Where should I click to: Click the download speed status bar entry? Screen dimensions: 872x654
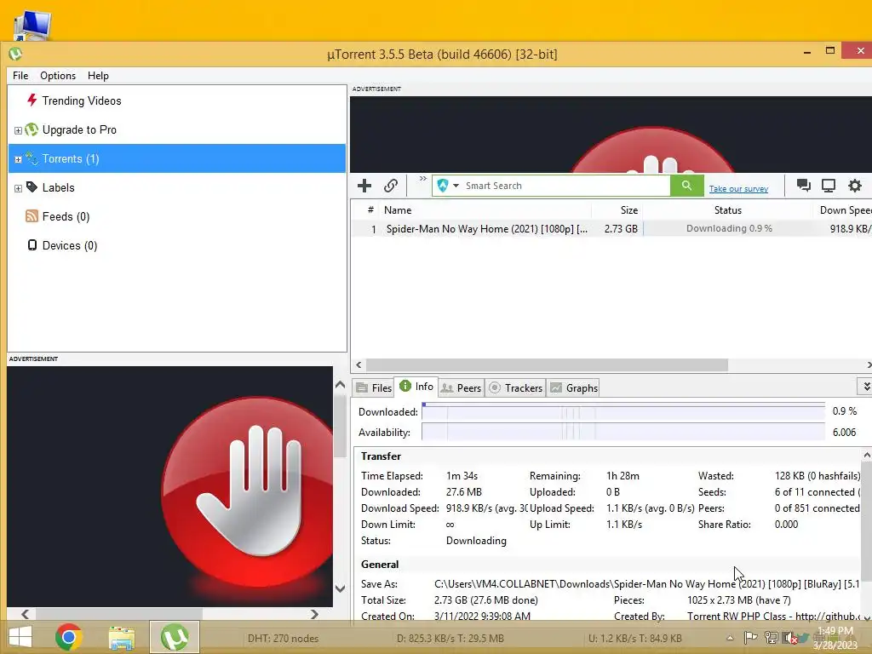[450, 639]
